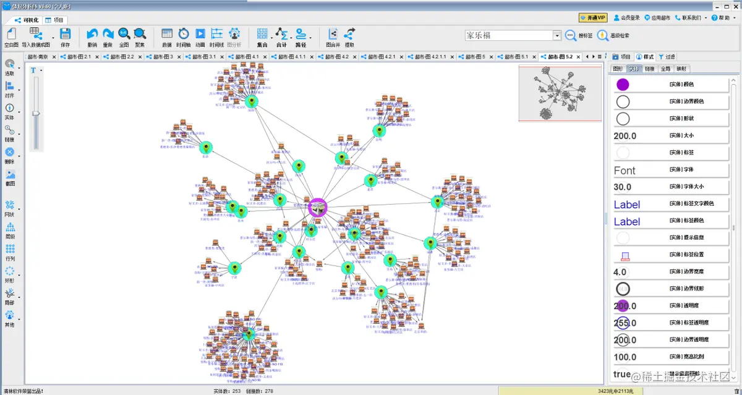Click the 合计 sum icon
Image resolution: width=742 pixels, height=395 pixels.
(281, 34)
